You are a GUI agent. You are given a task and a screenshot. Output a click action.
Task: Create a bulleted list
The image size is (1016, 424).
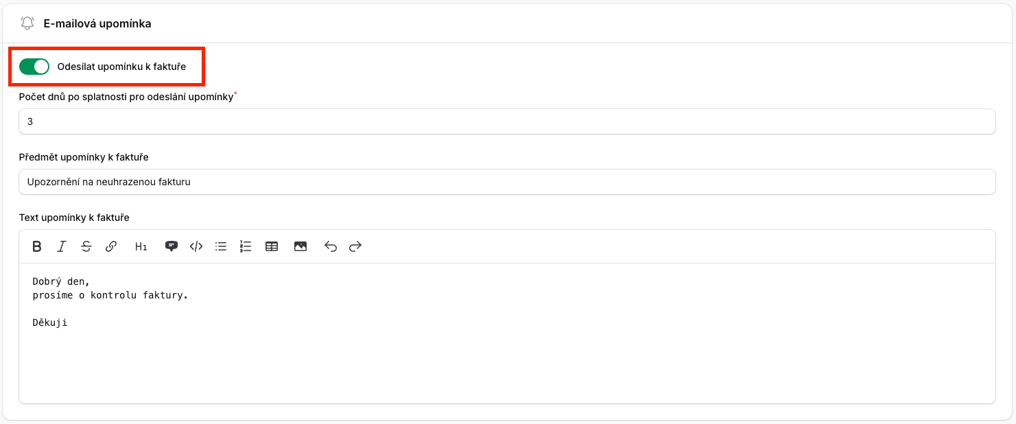tap(221, 246)
